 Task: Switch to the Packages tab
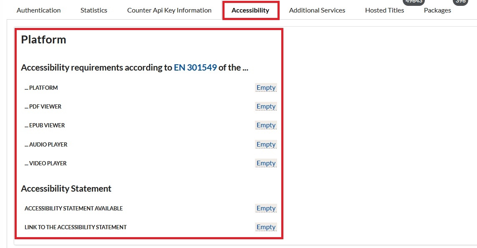(x=437, y=10)
